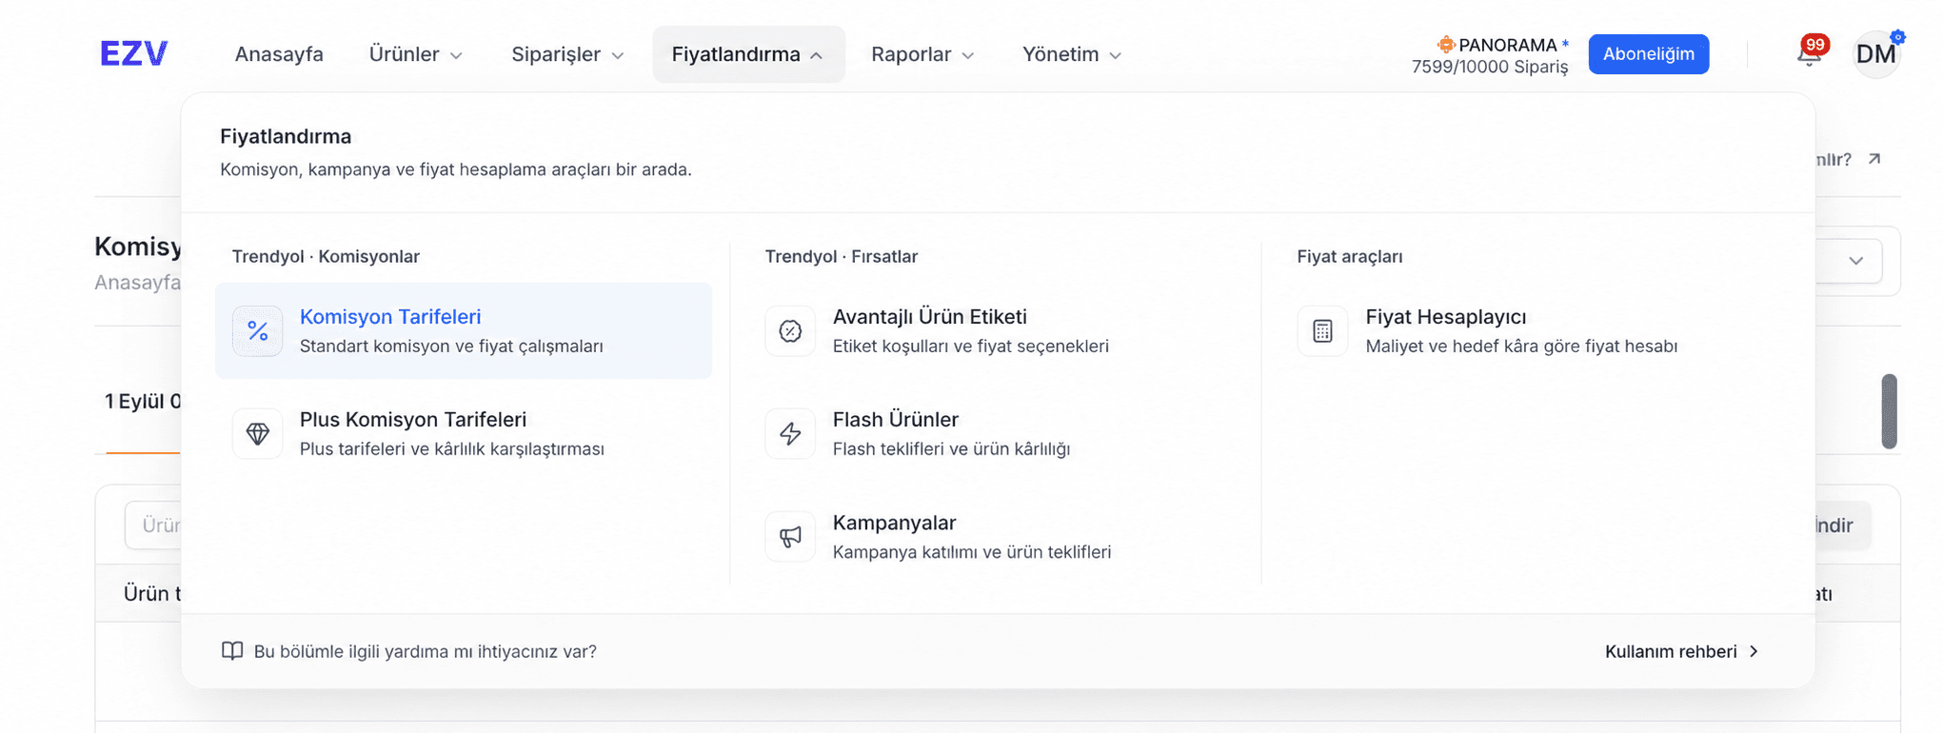Expand the Siparişler menu
Image resolution: width=1943 pixels, height=733 pixels.
click(x=567, y=54)
